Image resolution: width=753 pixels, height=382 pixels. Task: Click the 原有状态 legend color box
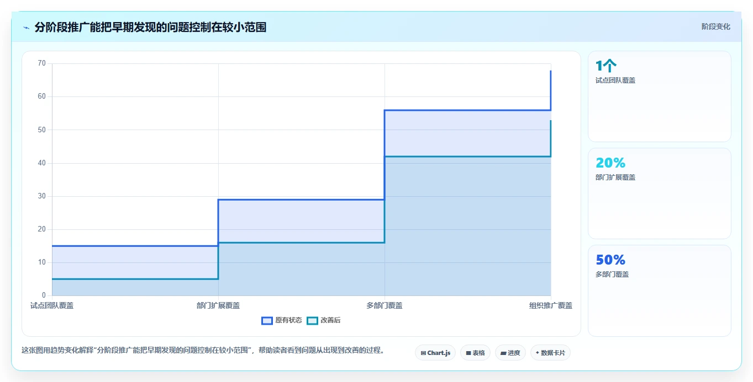[267, 320]
